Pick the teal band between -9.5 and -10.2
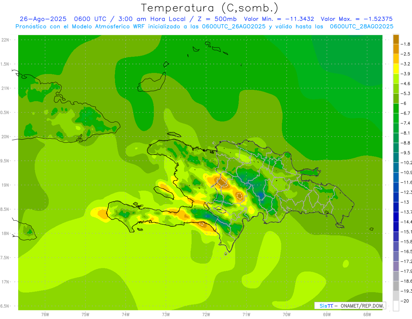 coord(396,158)
